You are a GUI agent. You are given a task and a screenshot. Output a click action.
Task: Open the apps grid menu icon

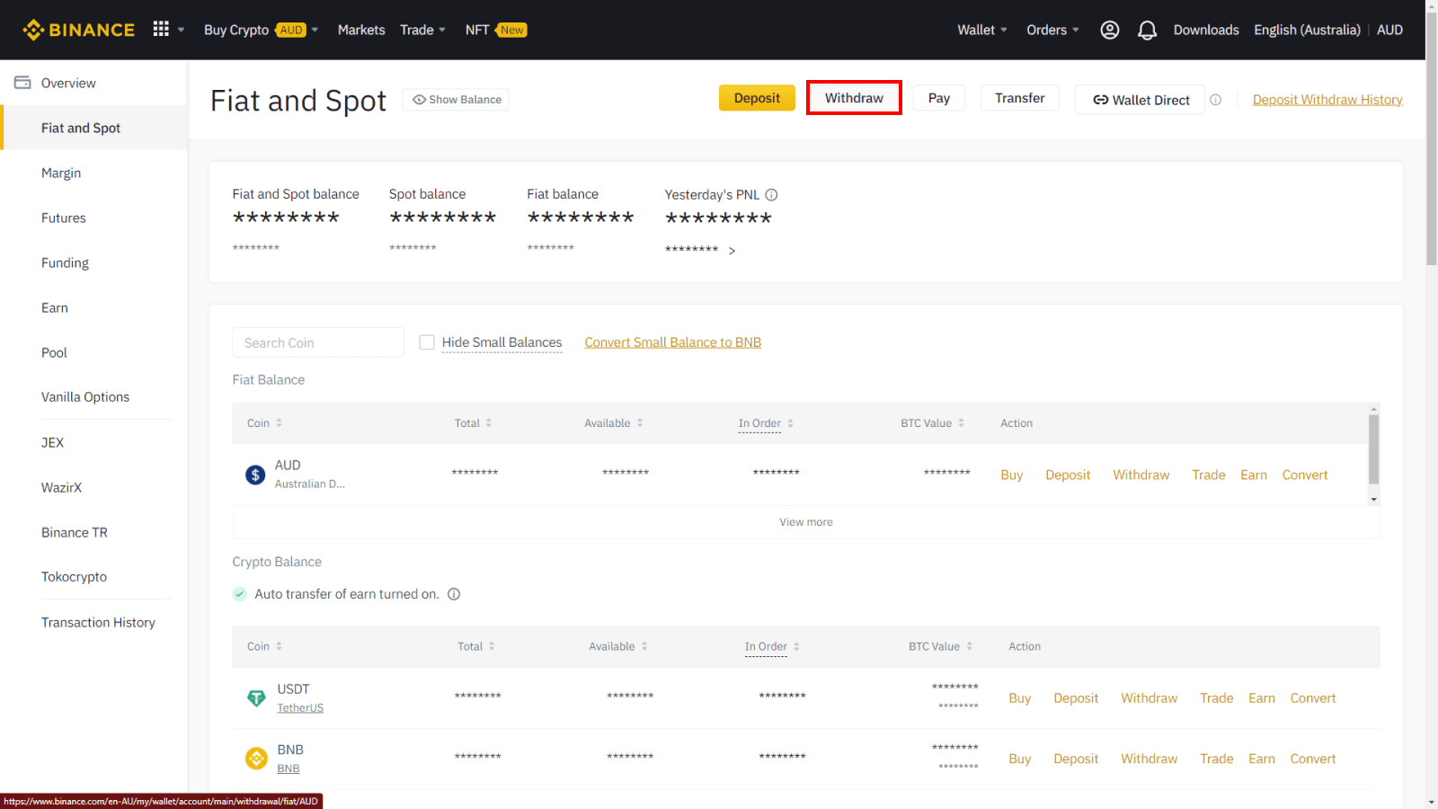(x=161, y=30)
